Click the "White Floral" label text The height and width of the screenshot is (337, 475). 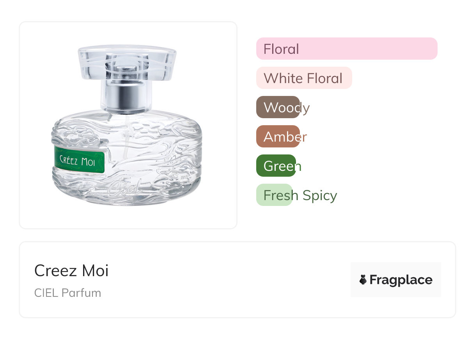pyautogui.click(x=303, y=78)
